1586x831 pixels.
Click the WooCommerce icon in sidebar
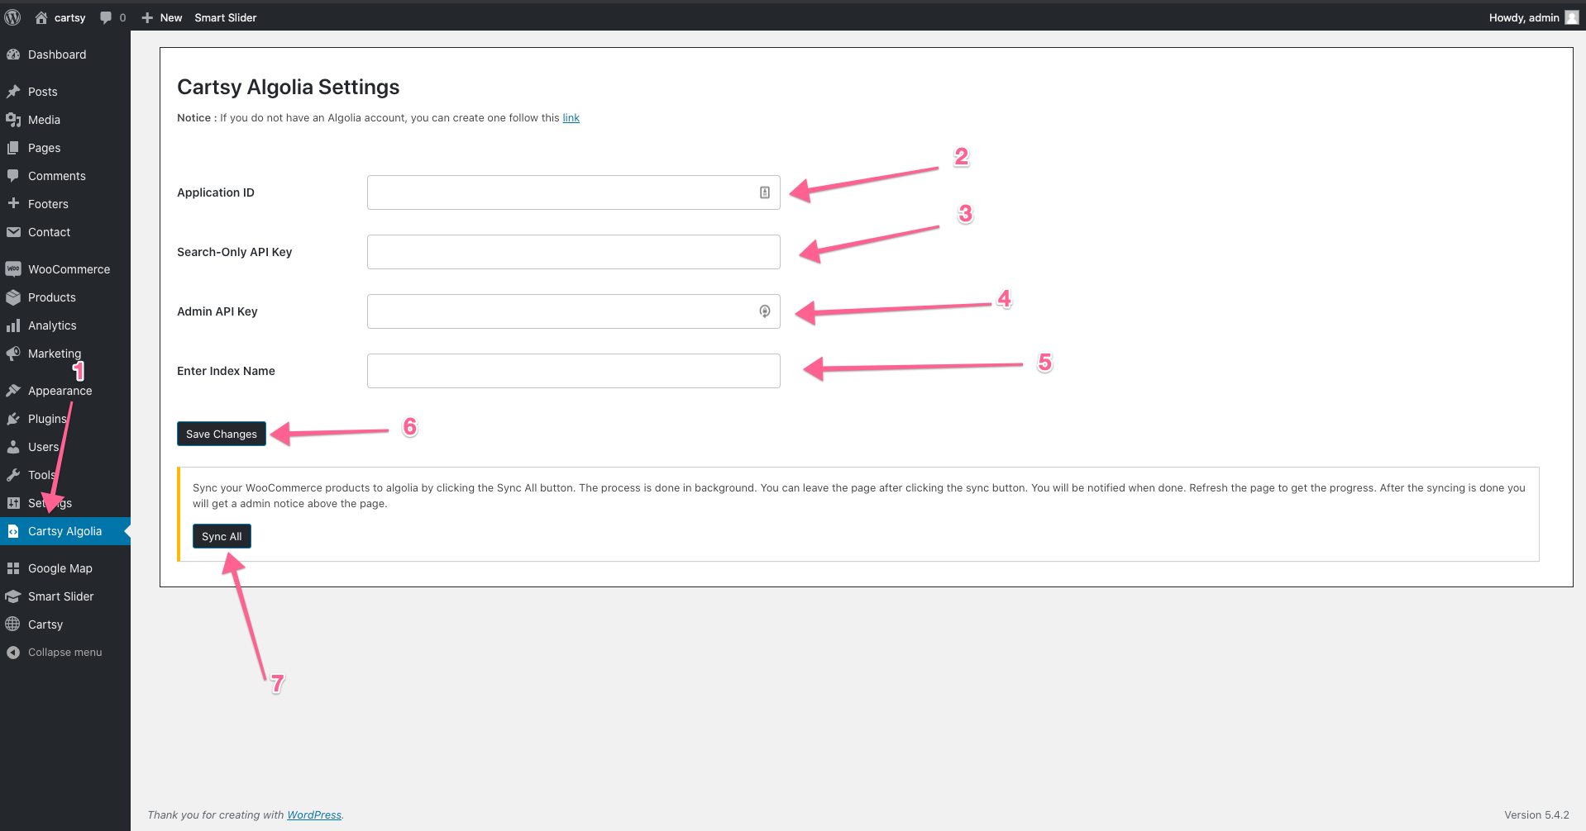coord(13,269)
